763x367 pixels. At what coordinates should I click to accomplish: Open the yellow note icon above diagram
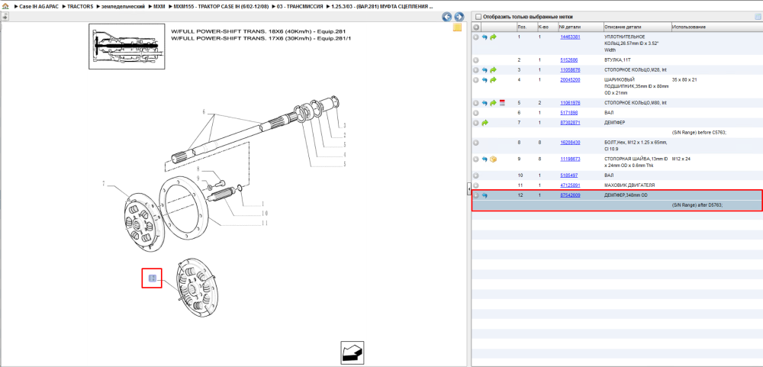coord(457,27)
